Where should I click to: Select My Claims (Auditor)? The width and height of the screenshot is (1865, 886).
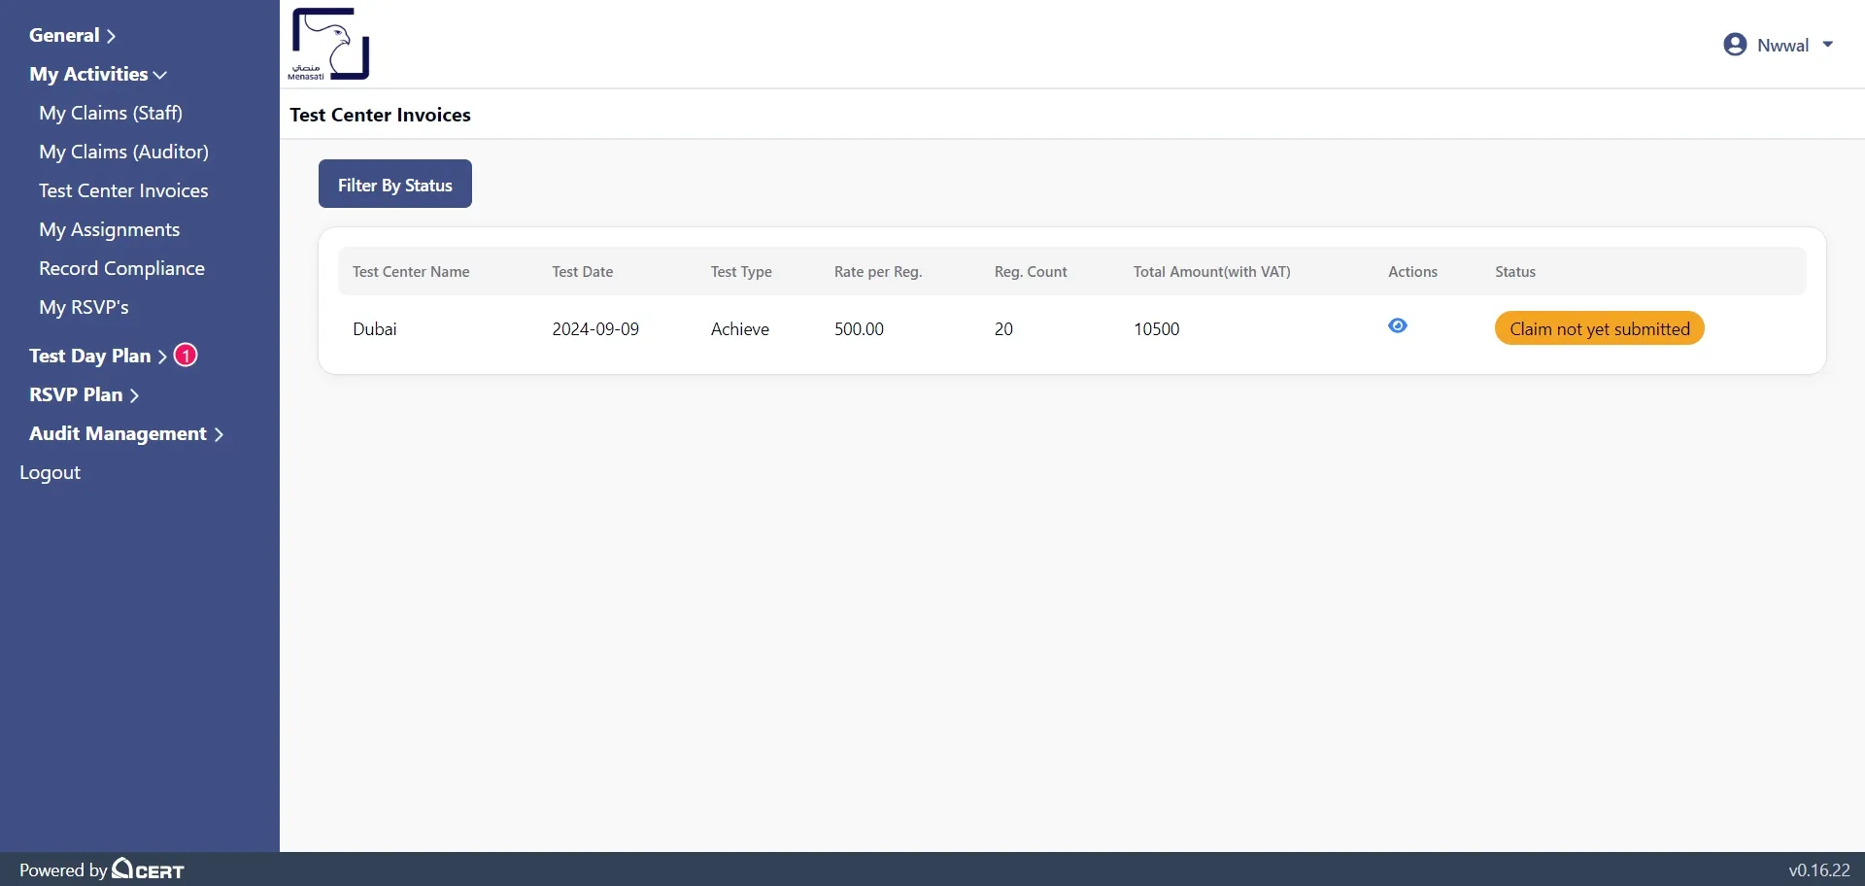pyautogui.click(x=124, y=152)
